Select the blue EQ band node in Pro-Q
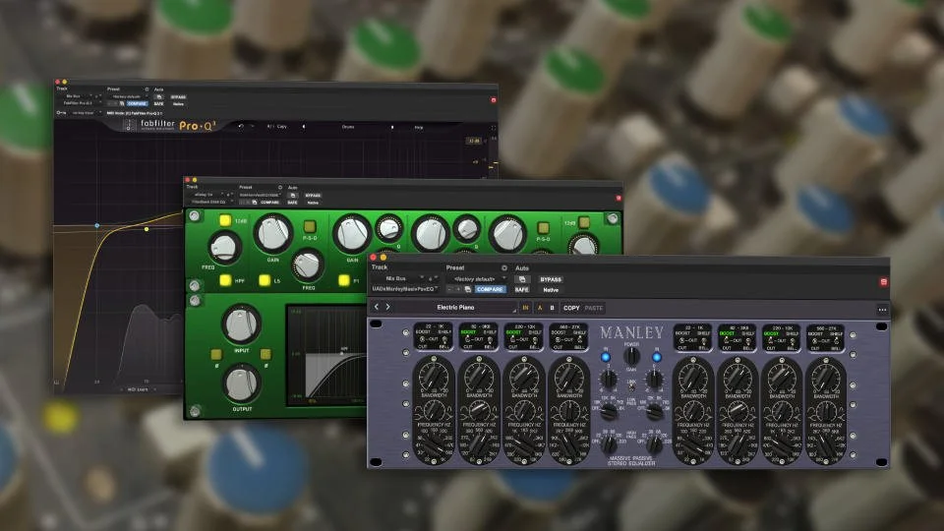This screenshot has height=531, width=944. [x=97, y=225]
